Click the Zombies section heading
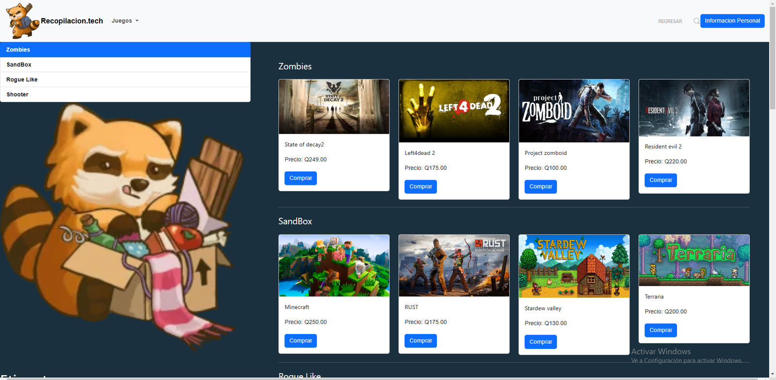 tap(295, 66)
